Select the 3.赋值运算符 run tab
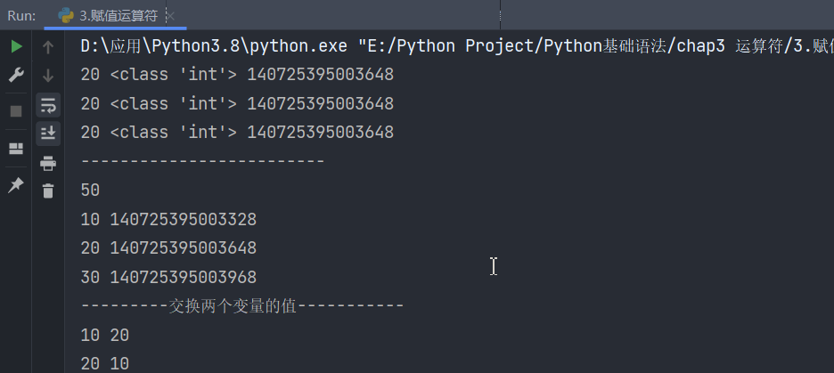 (109, 15)
